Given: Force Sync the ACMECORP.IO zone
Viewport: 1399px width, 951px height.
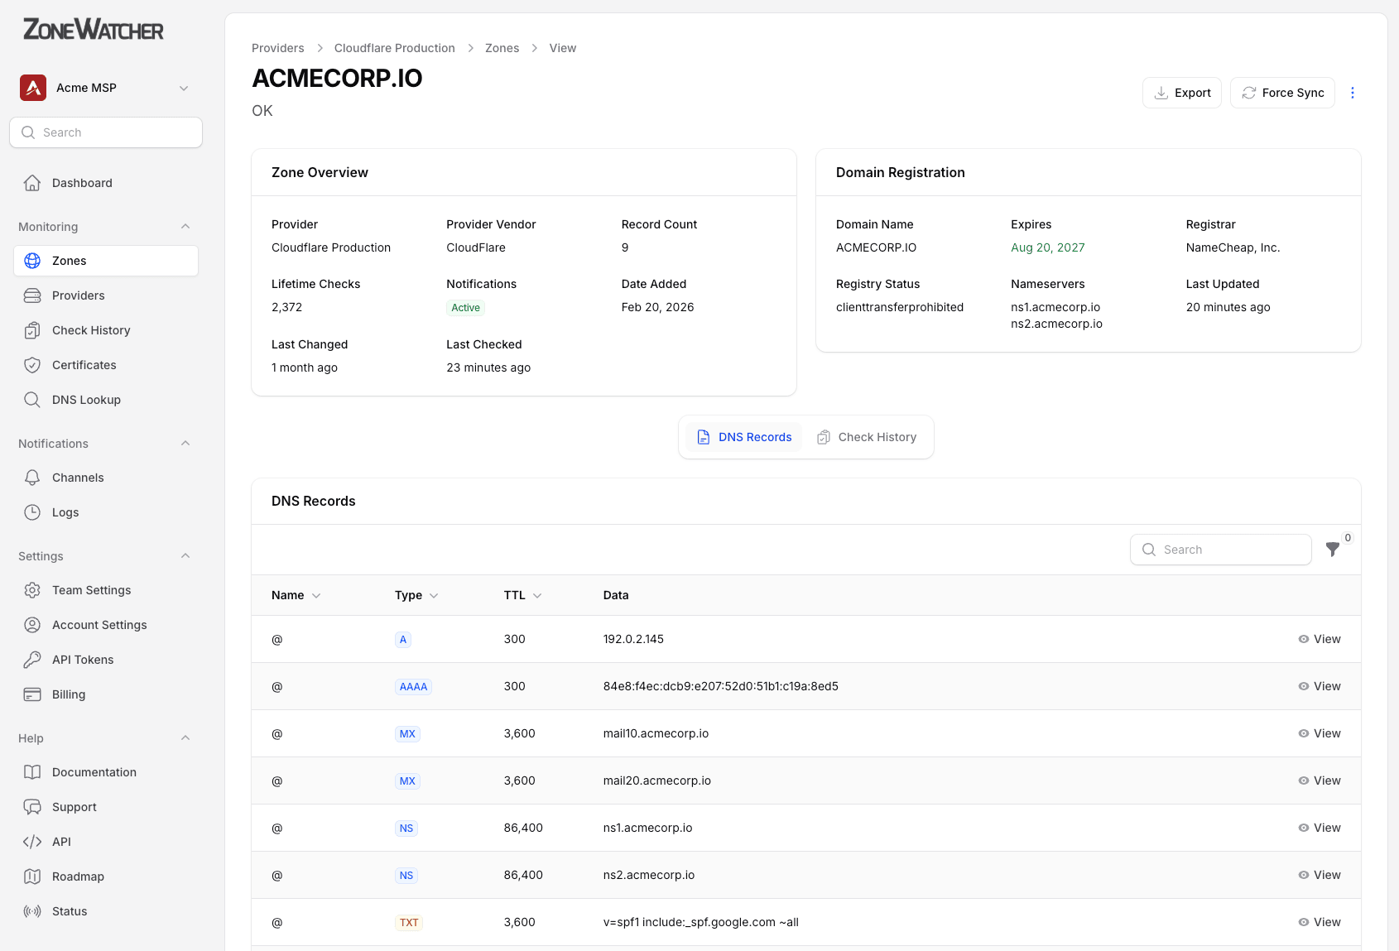Looking at the screenshot, I should point(1282,93).
